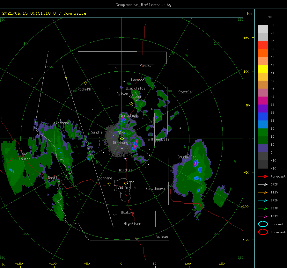Select the royal blue 36 dBZ swatch

[263, 116]
